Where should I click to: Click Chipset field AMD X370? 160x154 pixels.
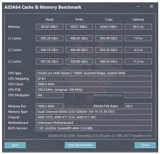94,117
